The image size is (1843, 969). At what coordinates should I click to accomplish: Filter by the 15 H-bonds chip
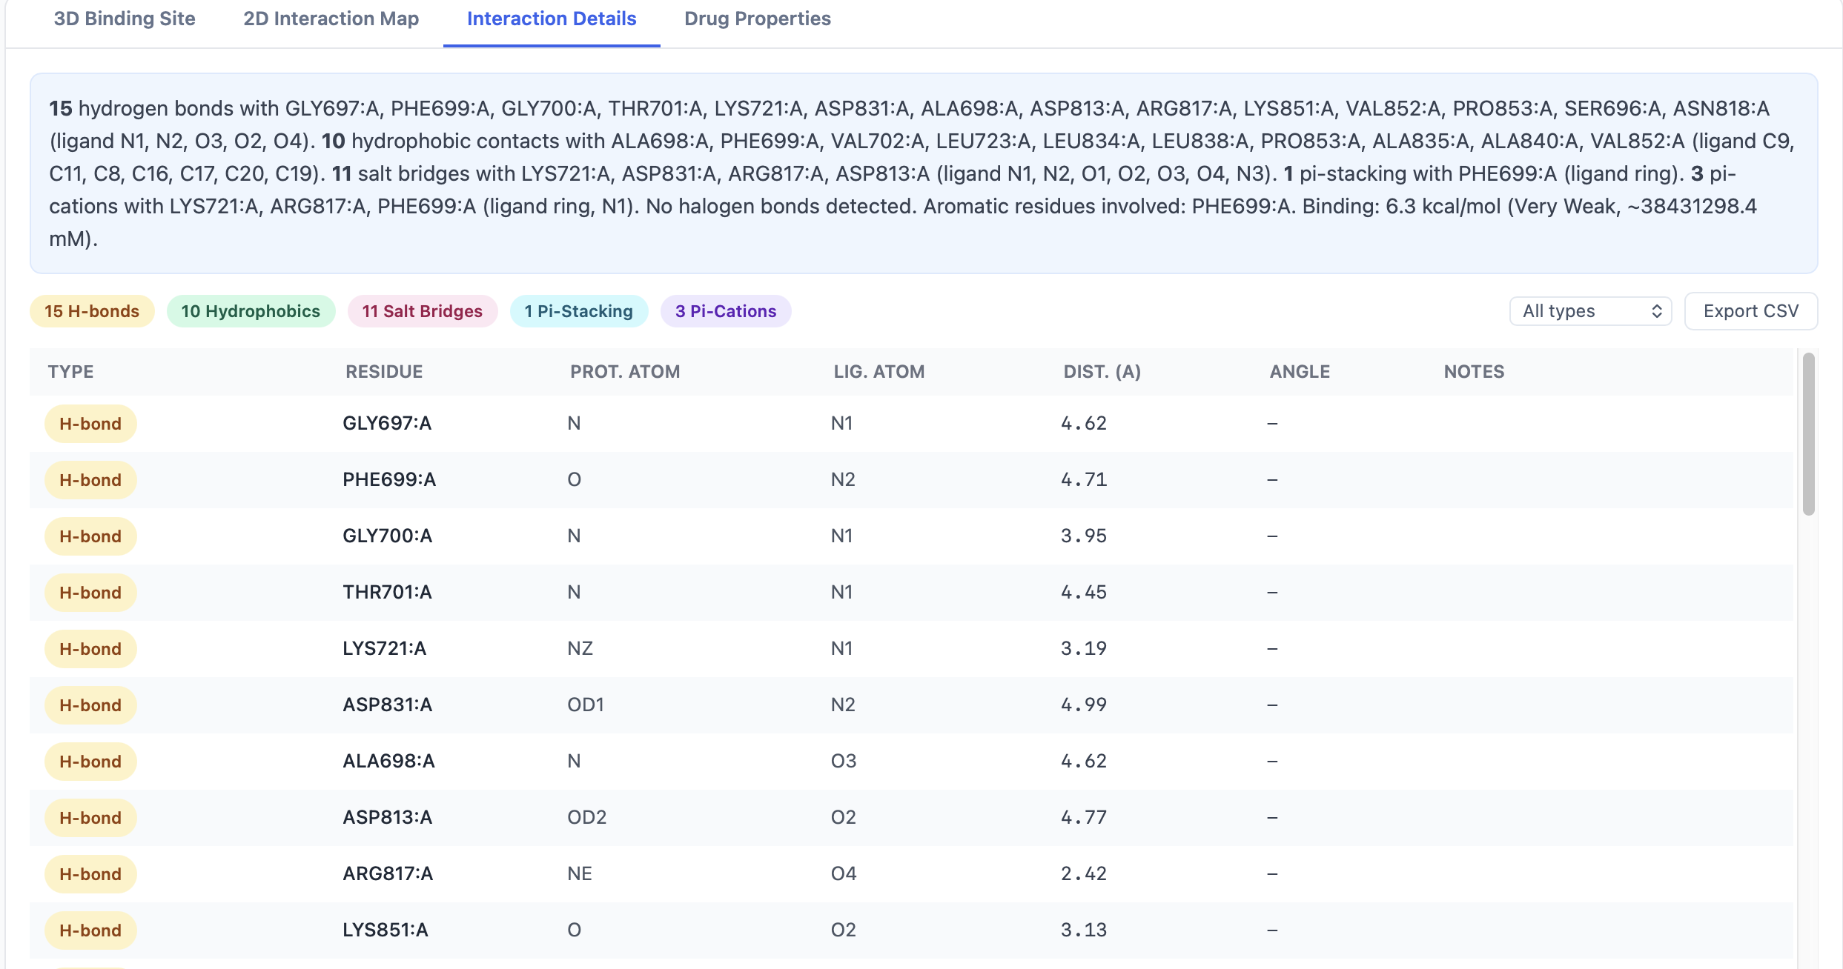92,311
